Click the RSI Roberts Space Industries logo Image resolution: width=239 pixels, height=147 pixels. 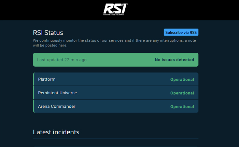(x=116, y=9)
